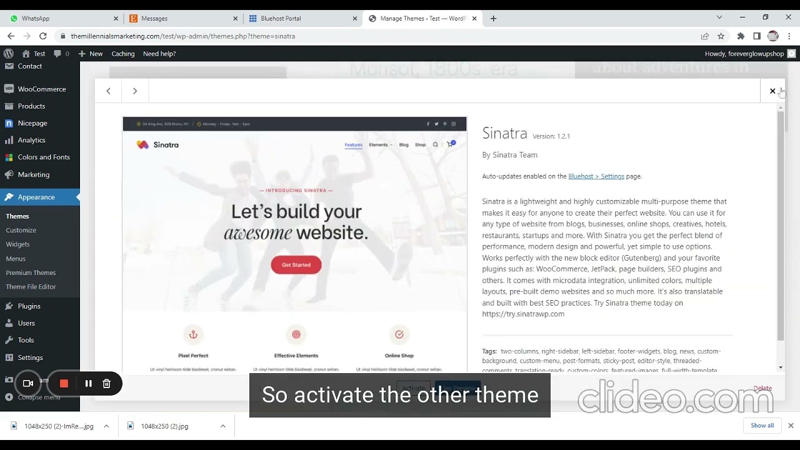Toggle the recorder camera icon
The image size is (800, 450).
click(x=27, y=383)
